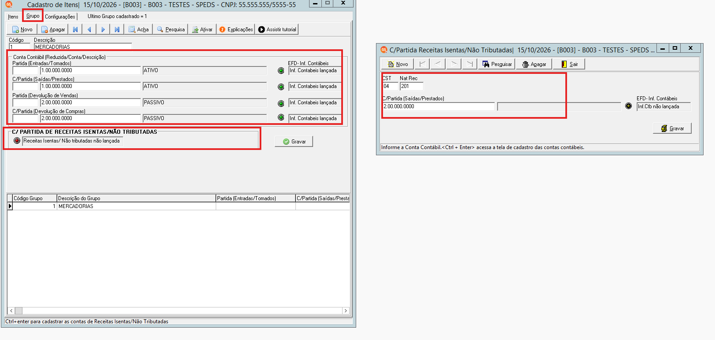Click Assistir tutorial
Image resolution: width=715 pixels, height=340 pixels.
coord(277,29)
